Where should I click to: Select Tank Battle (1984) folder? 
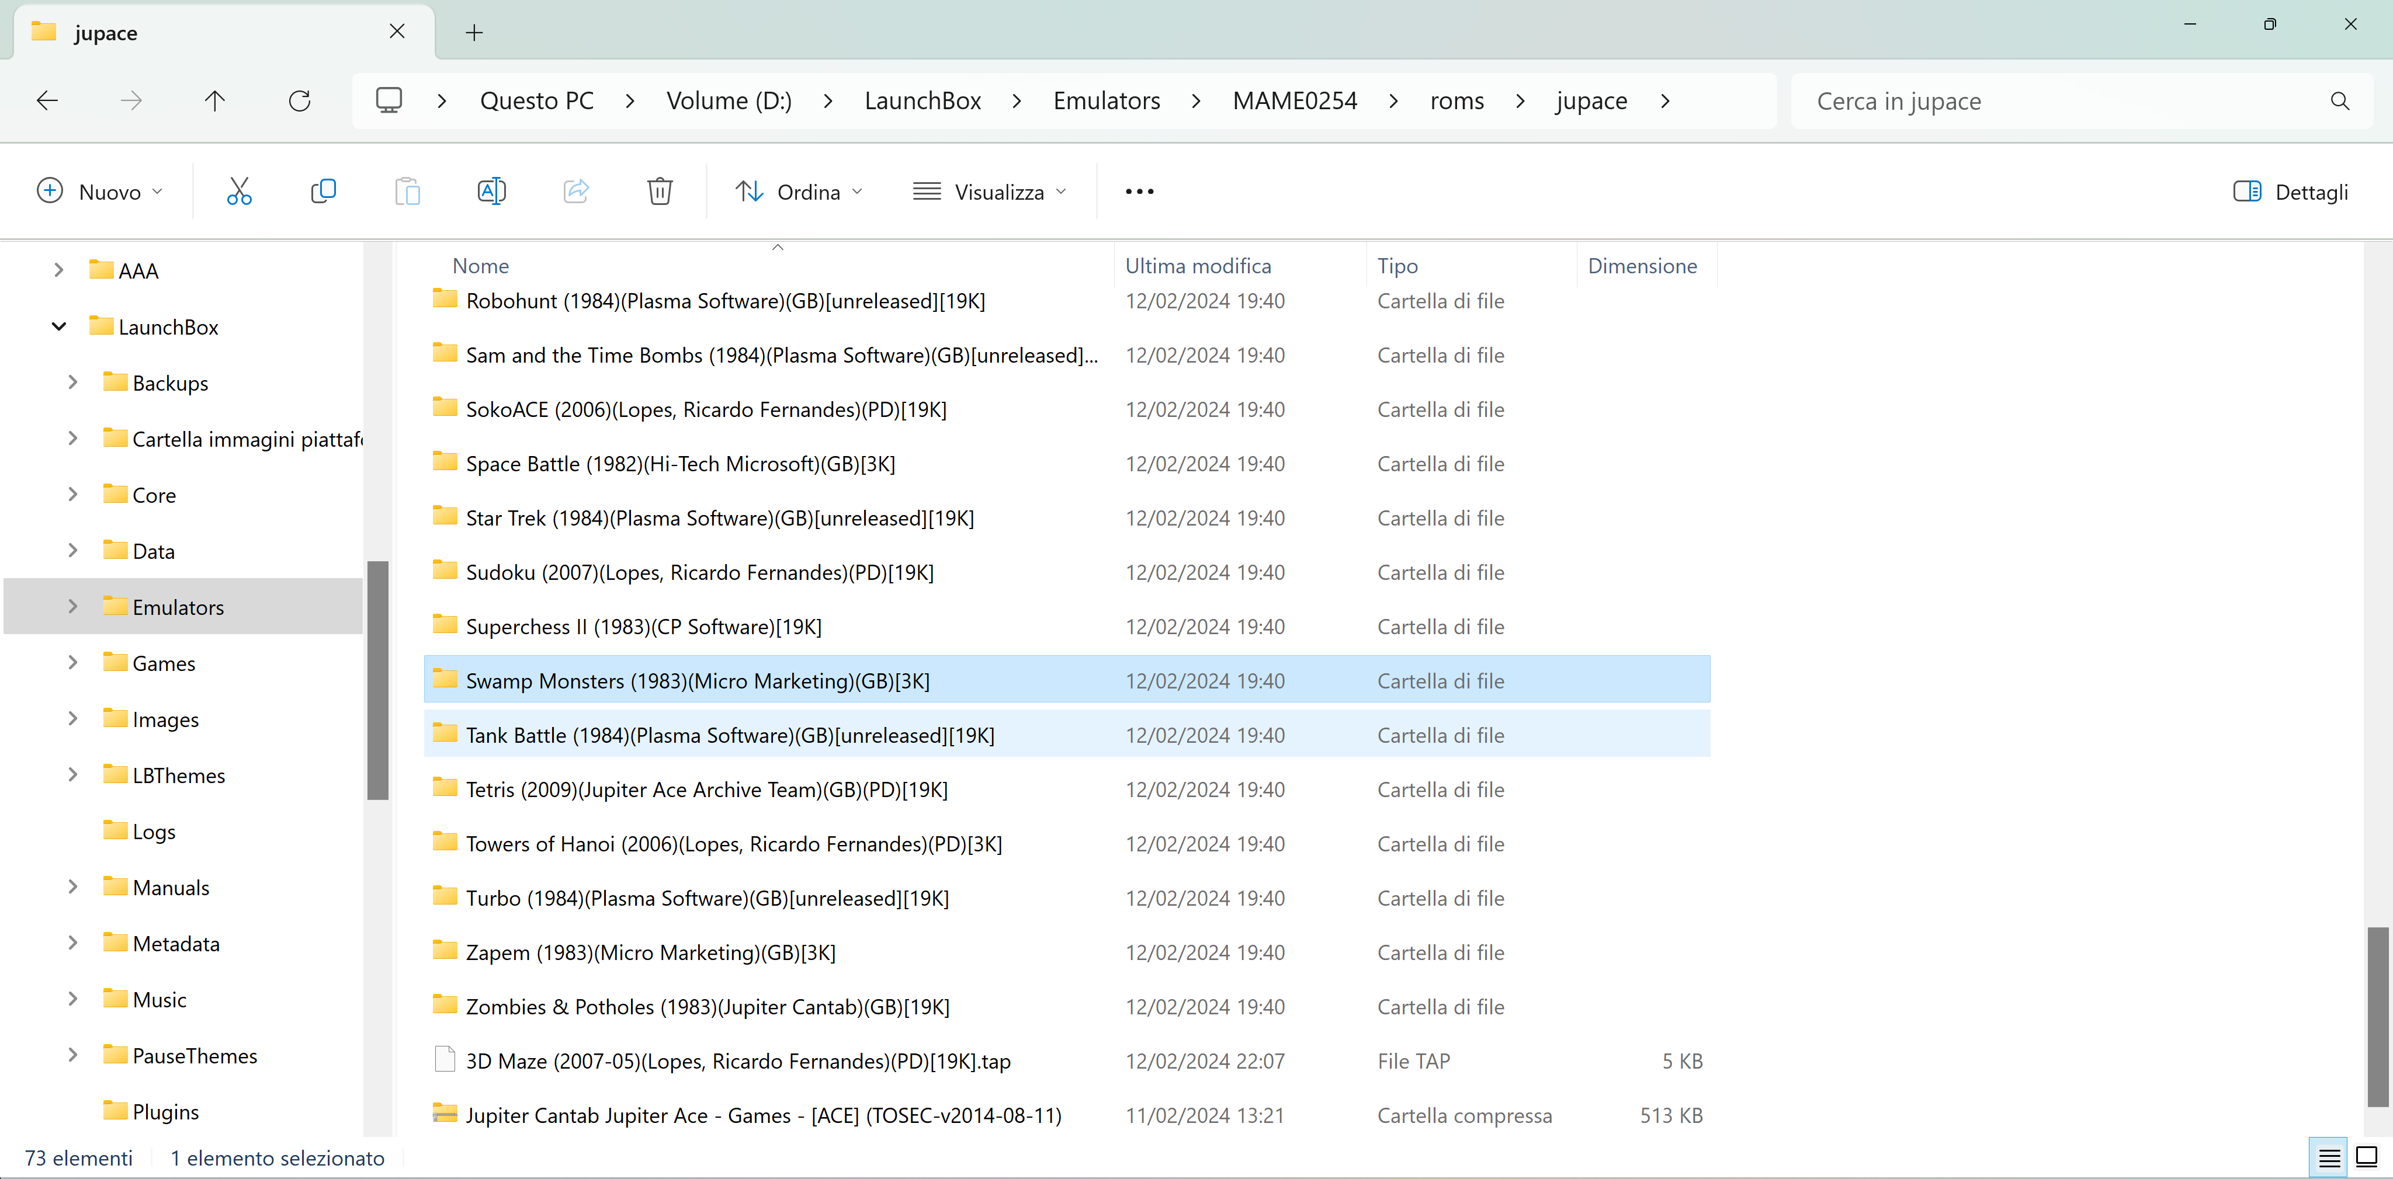point(1066,735)
